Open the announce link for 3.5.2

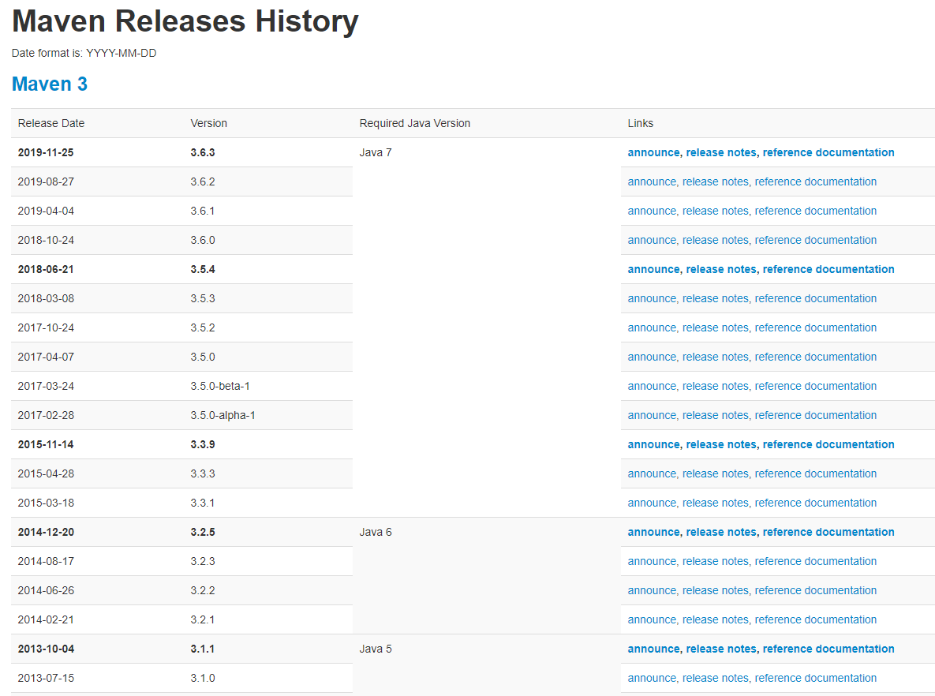[x=653, y=328]
